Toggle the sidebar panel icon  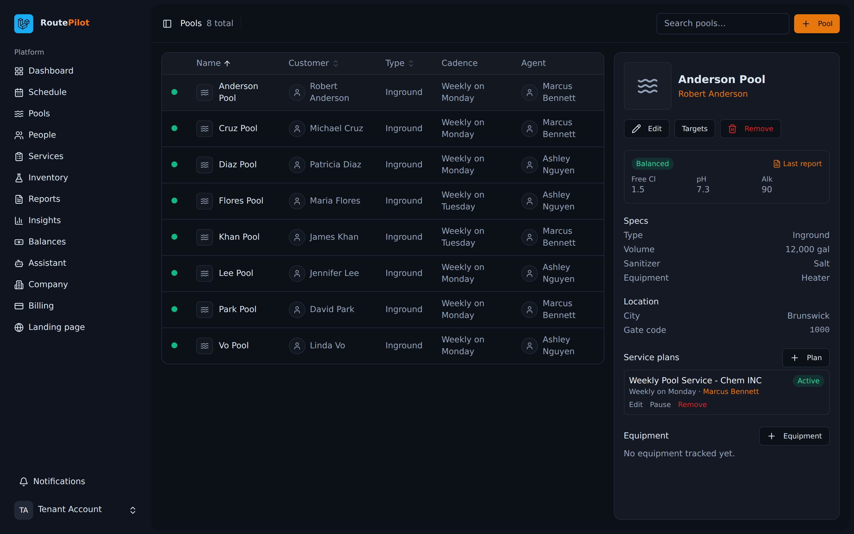[167, 24]
